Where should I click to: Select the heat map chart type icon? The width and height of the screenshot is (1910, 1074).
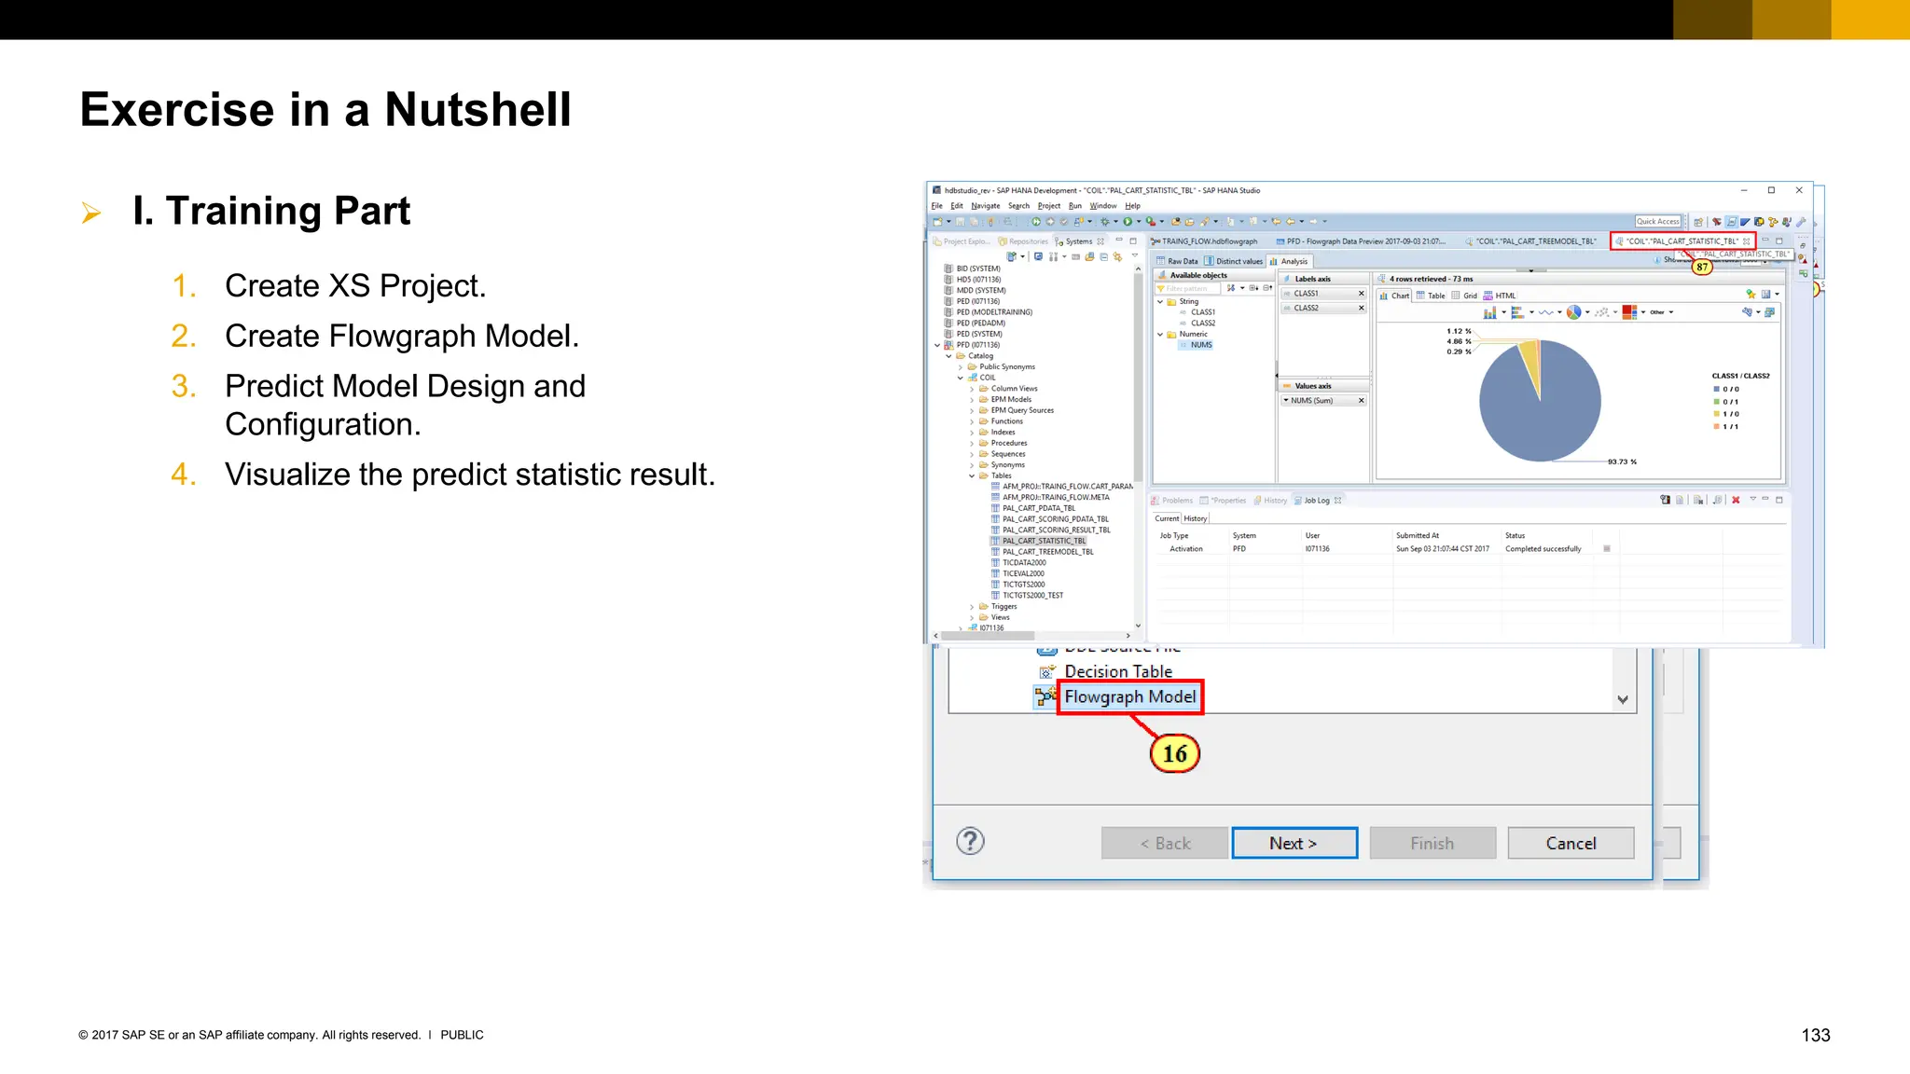tap(1629, 312)
